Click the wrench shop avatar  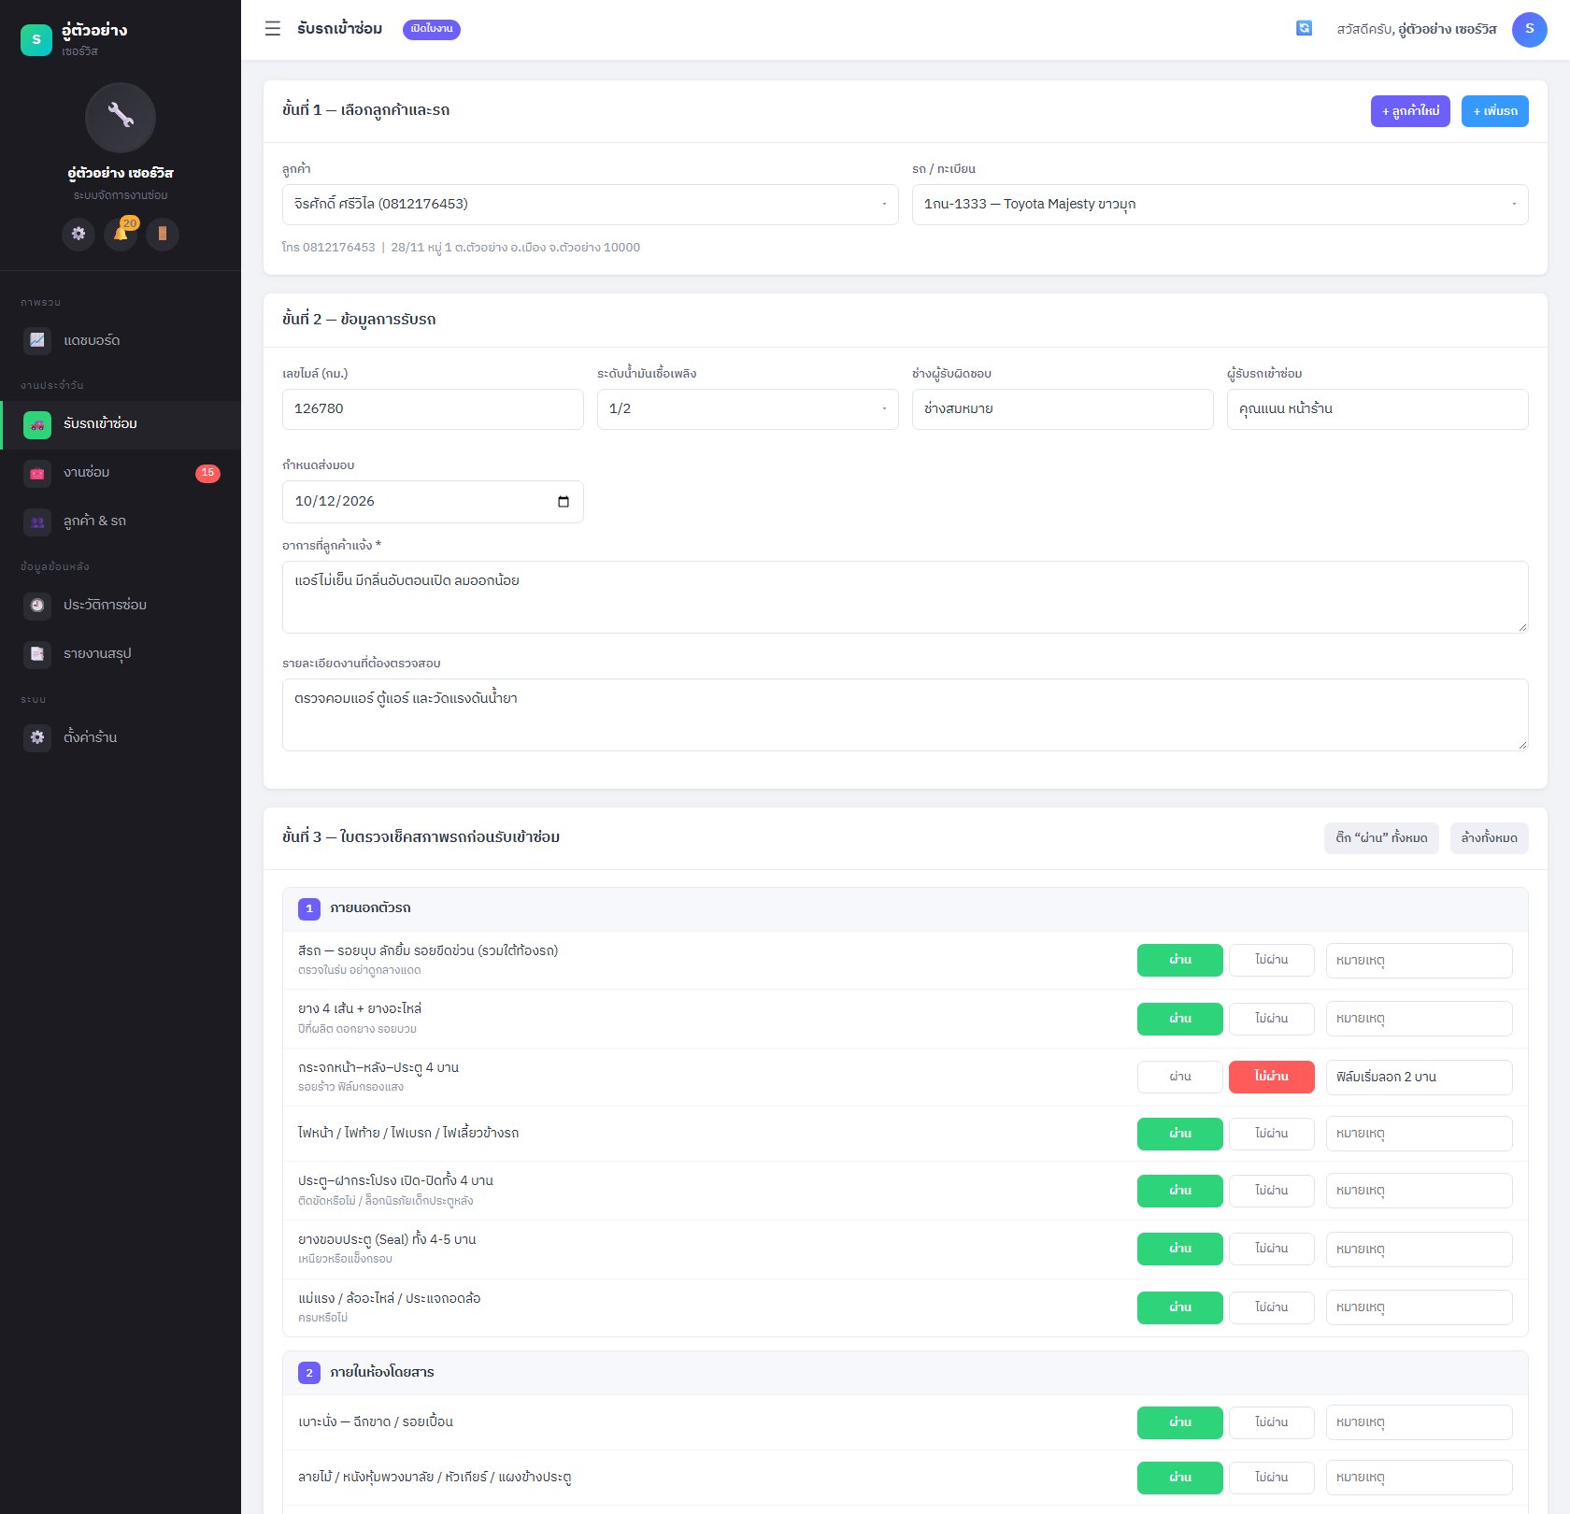121,118
